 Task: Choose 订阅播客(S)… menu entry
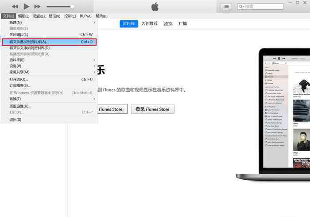[x=49, y=85]
